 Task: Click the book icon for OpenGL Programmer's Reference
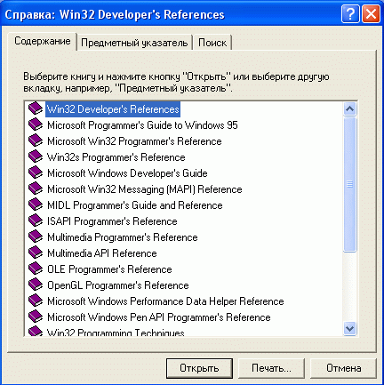[36, 285]
